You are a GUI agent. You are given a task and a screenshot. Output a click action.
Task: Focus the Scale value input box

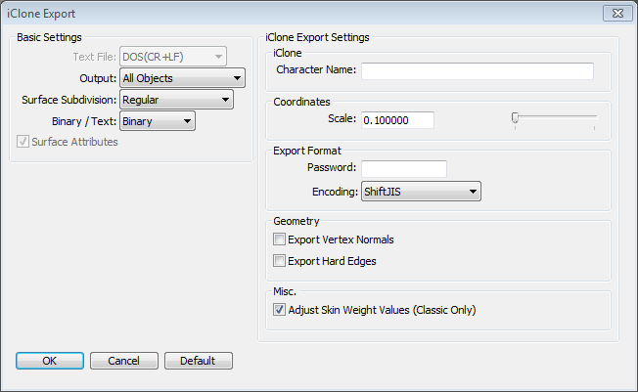click(x=397, y=120)
